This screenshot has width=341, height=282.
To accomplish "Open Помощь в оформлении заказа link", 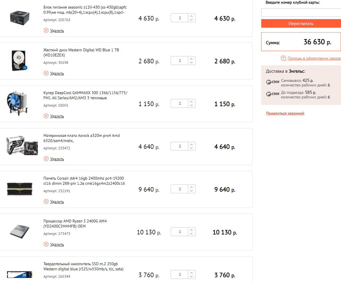I will pos(314,58).
